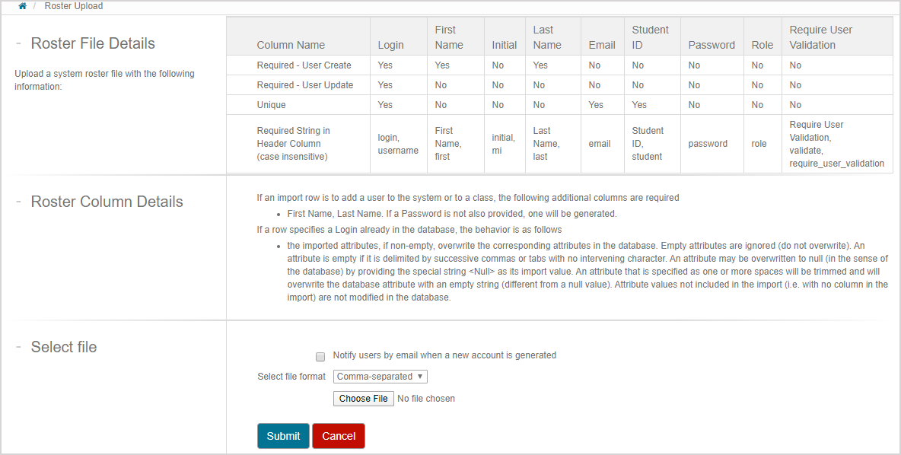The height and width of the screenshot is (455, 901).
Task: Click the Column Name table header
Action: click(291, 45)
